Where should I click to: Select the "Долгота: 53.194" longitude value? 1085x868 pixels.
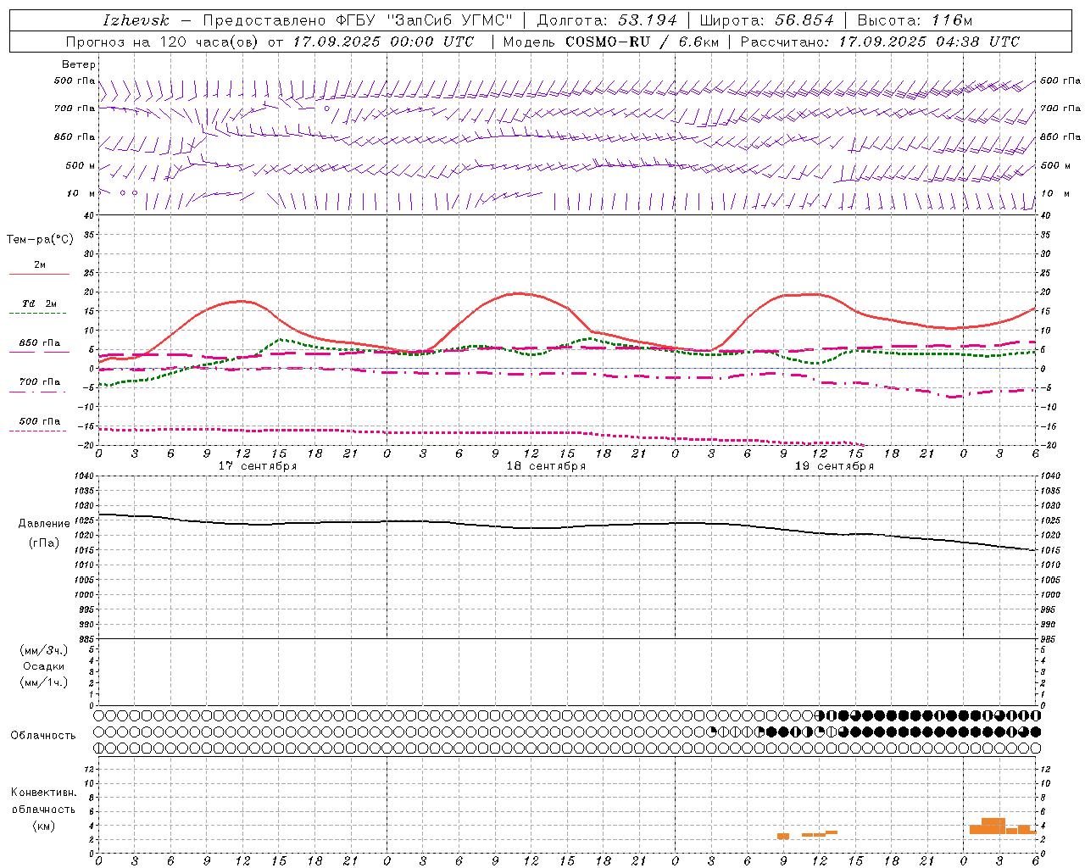(607, 20)
